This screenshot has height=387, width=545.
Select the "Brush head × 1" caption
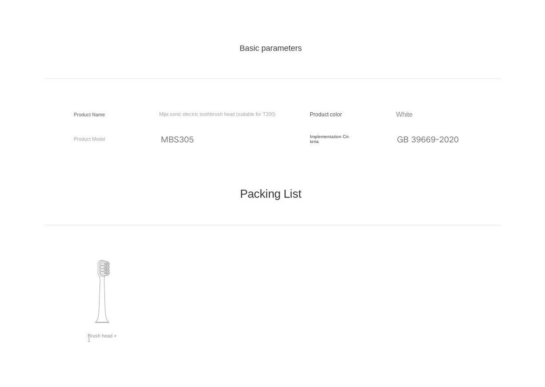[102, 338]
